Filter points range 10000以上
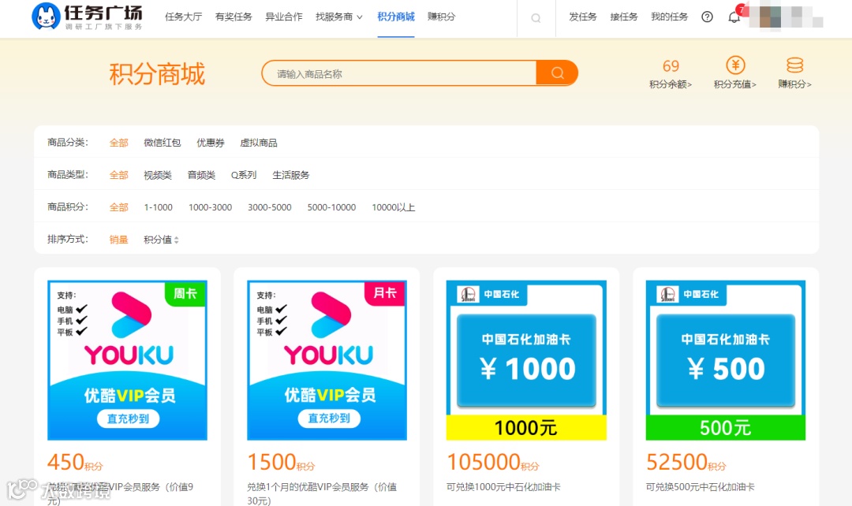The height and width of the screenshot is (506, 852). (394, 206)
